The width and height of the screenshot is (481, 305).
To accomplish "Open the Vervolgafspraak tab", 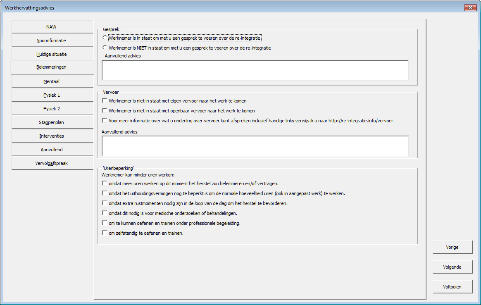I will [52, 163].
